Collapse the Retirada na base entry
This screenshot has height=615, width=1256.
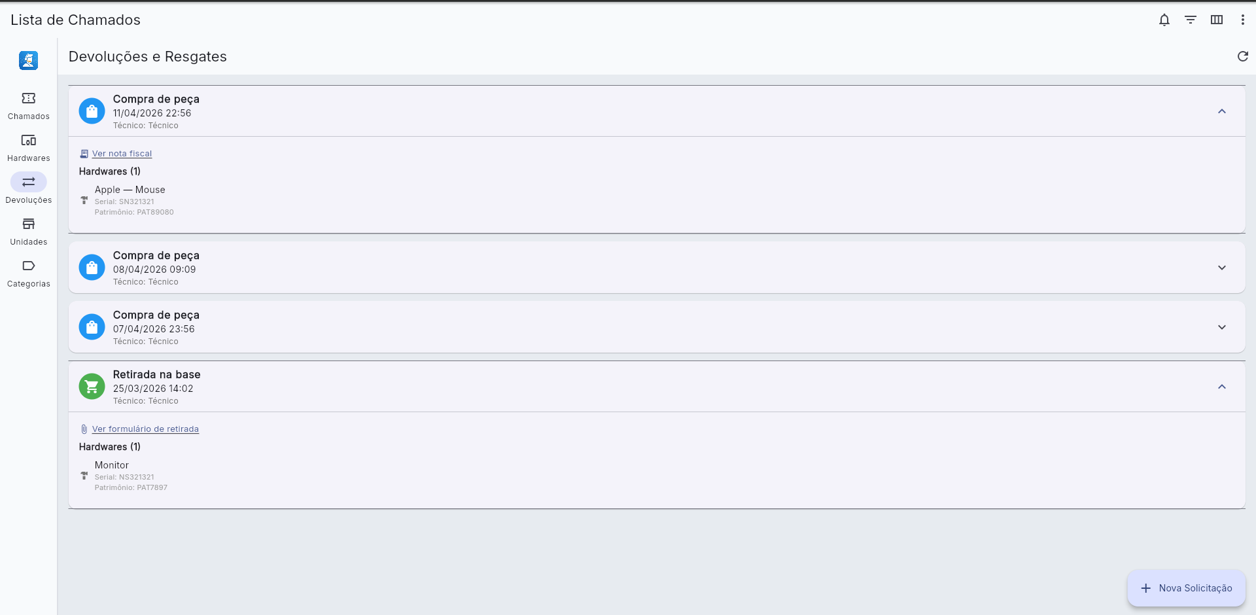tap(1222, 387)
